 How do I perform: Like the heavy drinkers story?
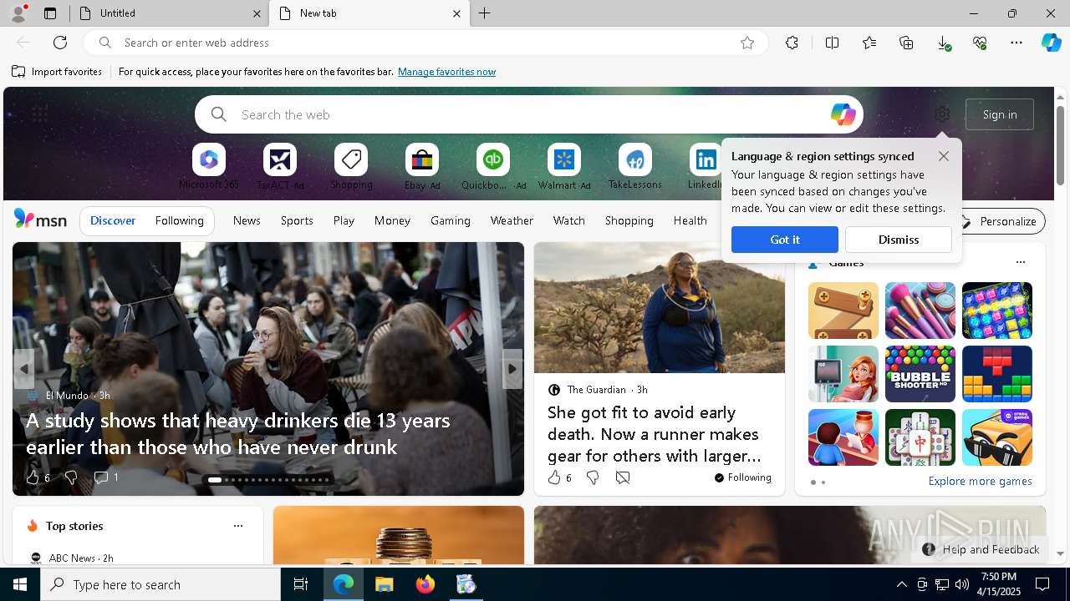33,477
